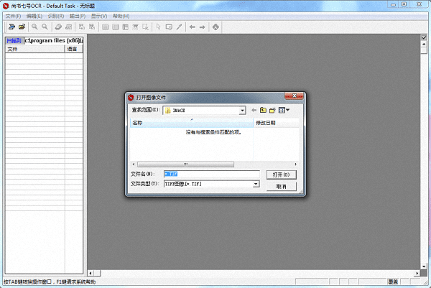431x288 pixels.
Task: Expand the 文件类型 TIFF dropdown
Action: pyautogui.click(x=256, y=184)
